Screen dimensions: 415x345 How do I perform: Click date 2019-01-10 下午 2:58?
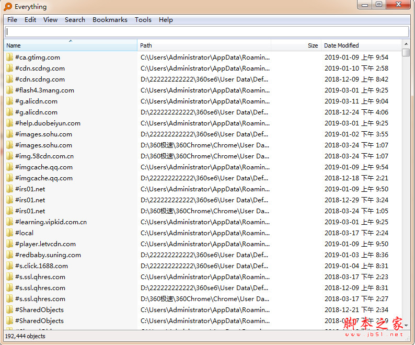click(x=356, y=68)
